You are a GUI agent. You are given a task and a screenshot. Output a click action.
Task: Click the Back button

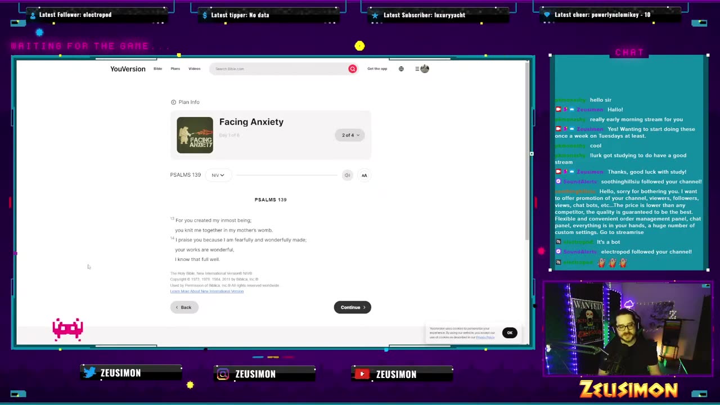click(184, 307)
